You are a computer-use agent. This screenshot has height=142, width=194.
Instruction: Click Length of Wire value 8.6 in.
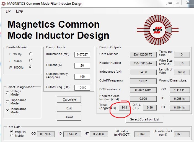click(x=182, y=72)
